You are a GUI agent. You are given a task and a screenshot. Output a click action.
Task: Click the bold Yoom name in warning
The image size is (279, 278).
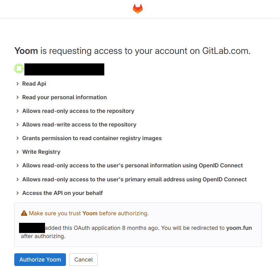pos(90,213)
